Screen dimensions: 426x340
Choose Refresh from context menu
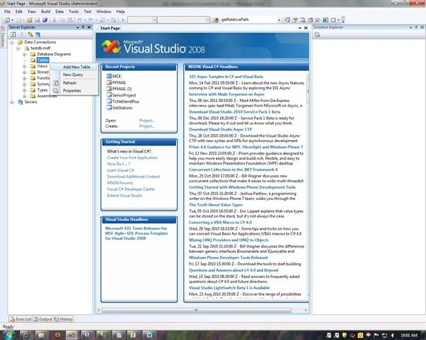pos(74,83)
